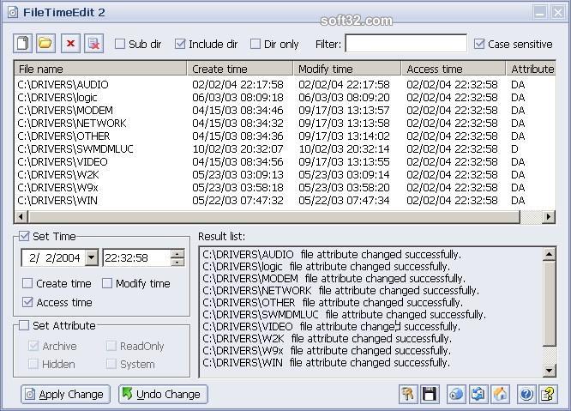Click the globe with play arrow icon
This screenshot has width=571, height=411.
[x=456, y=394]
